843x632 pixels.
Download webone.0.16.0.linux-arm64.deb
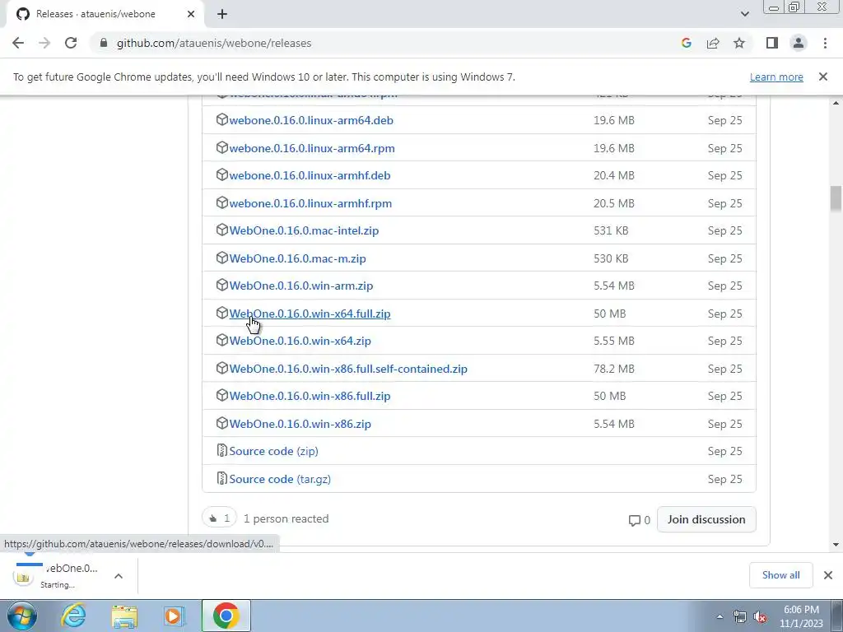coord(310,120)
